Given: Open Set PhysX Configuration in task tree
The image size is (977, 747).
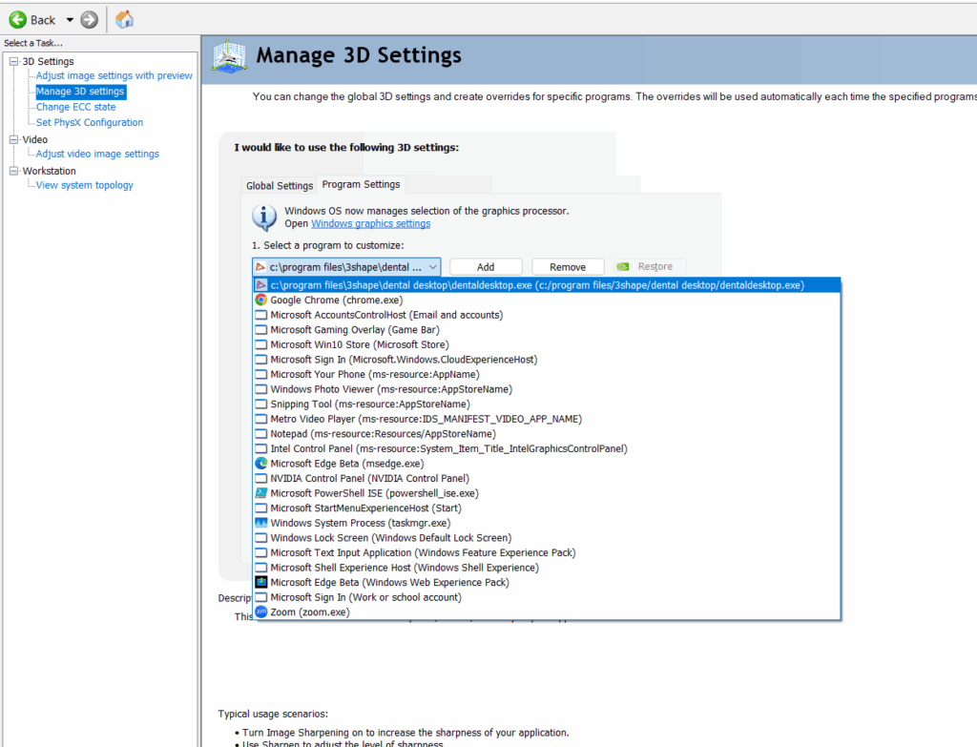Looking at the screenshot, I should tap(90, 123).
